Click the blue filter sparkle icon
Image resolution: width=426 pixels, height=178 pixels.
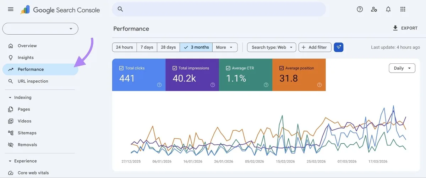(x=339, y=47)
